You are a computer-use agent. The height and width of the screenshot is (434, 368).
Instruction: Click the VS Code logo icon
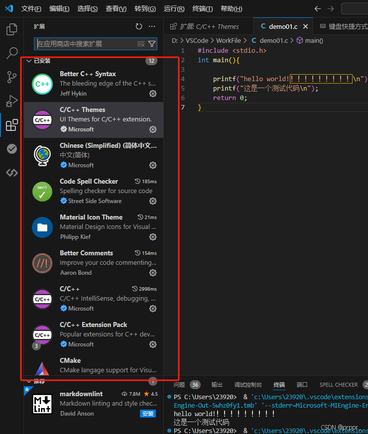(9, 8)
